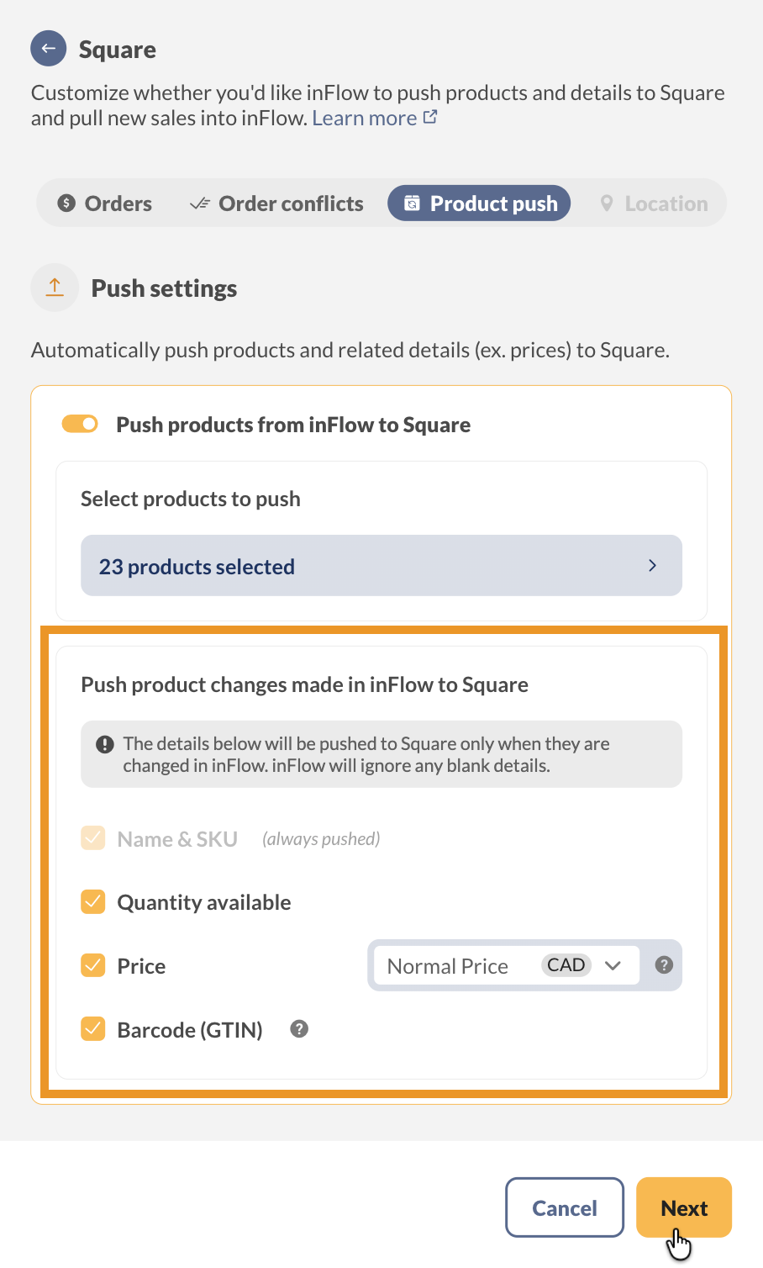The image size is (763, 1268).
Task: Open the Learn more link
Action: pos(365,118)
